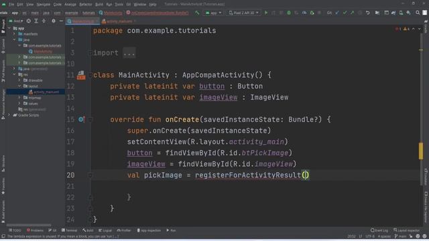Click override gutter icon at line 15

pyautogui.click(x=81, y=119)
